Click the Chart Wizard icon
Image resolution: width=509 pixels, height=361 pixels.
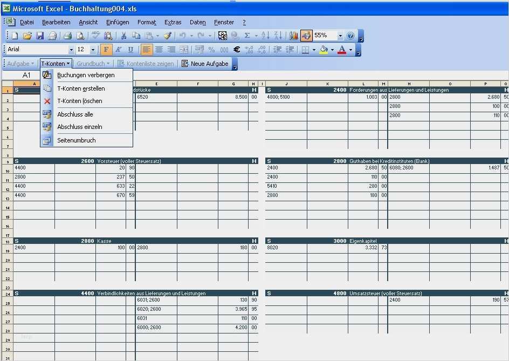coord(294,36)
